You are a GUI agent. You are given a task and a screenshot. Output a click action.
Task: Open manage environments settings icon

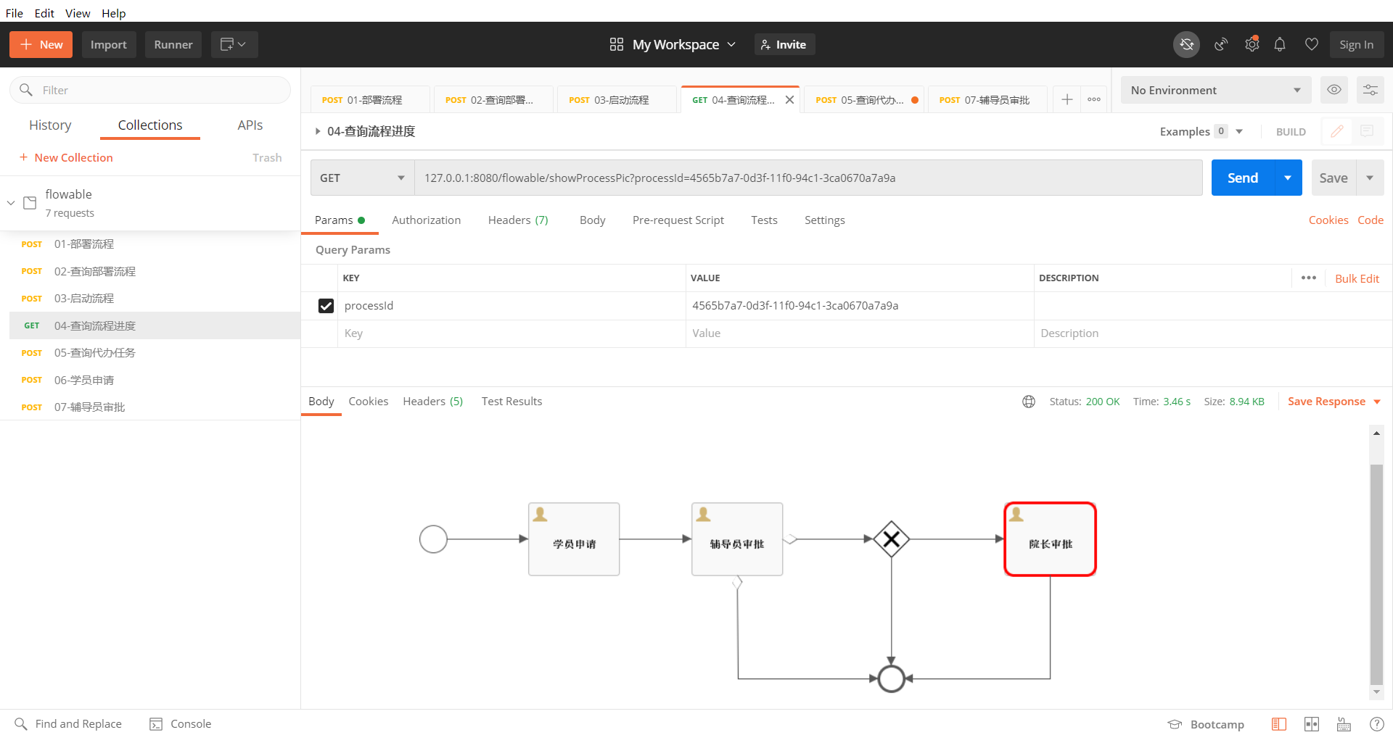point(1370,90)
